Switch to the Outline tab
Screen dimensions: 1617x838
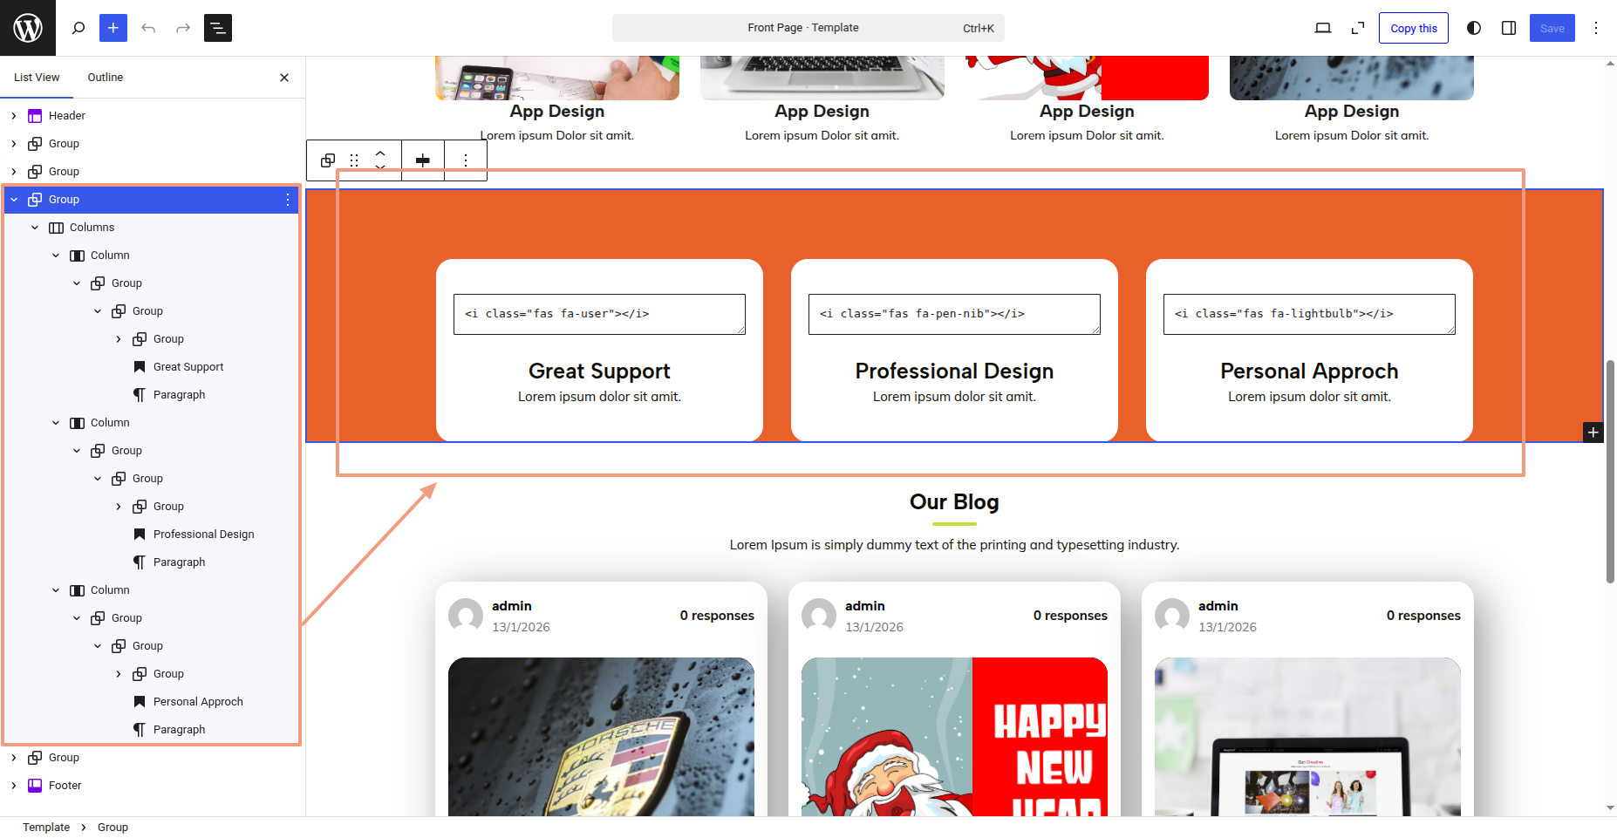[106, 78]
